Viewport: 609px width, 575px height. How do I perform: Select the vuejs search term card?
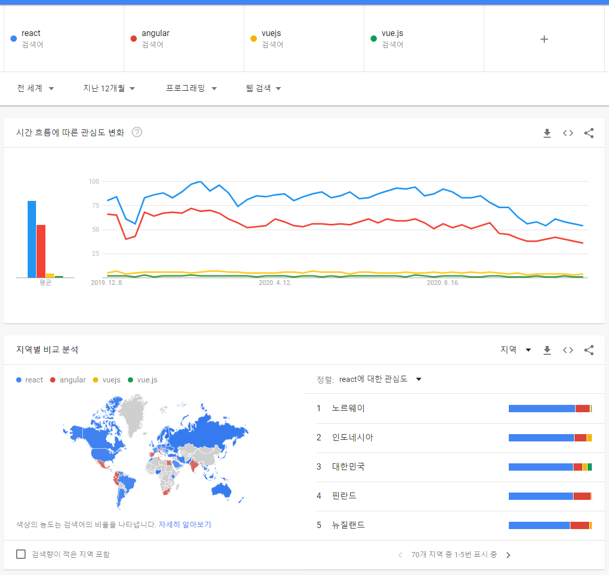304,39
